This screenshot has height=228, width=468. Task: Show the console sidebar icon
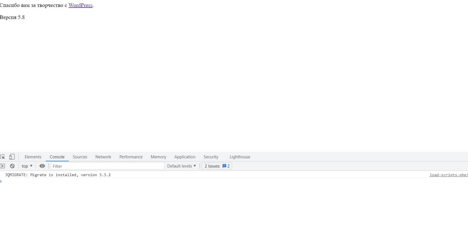point(2,166)
